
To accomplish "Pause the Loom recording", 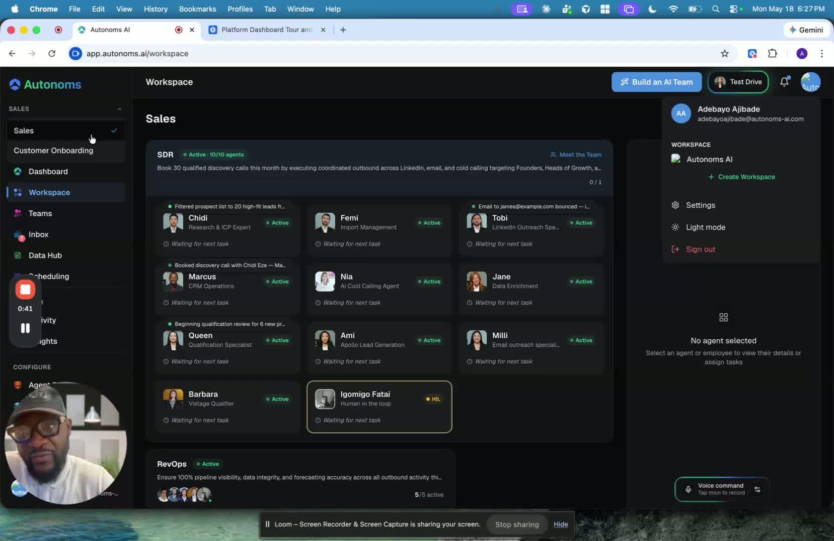I will pyautogui.click(x=25, y=328).
